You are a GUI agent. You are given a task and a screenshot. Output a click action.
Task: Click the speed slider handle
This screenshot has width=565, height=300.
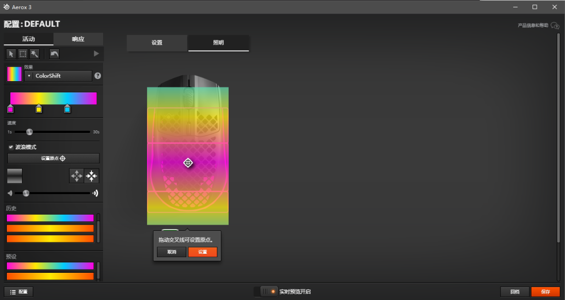29,132
